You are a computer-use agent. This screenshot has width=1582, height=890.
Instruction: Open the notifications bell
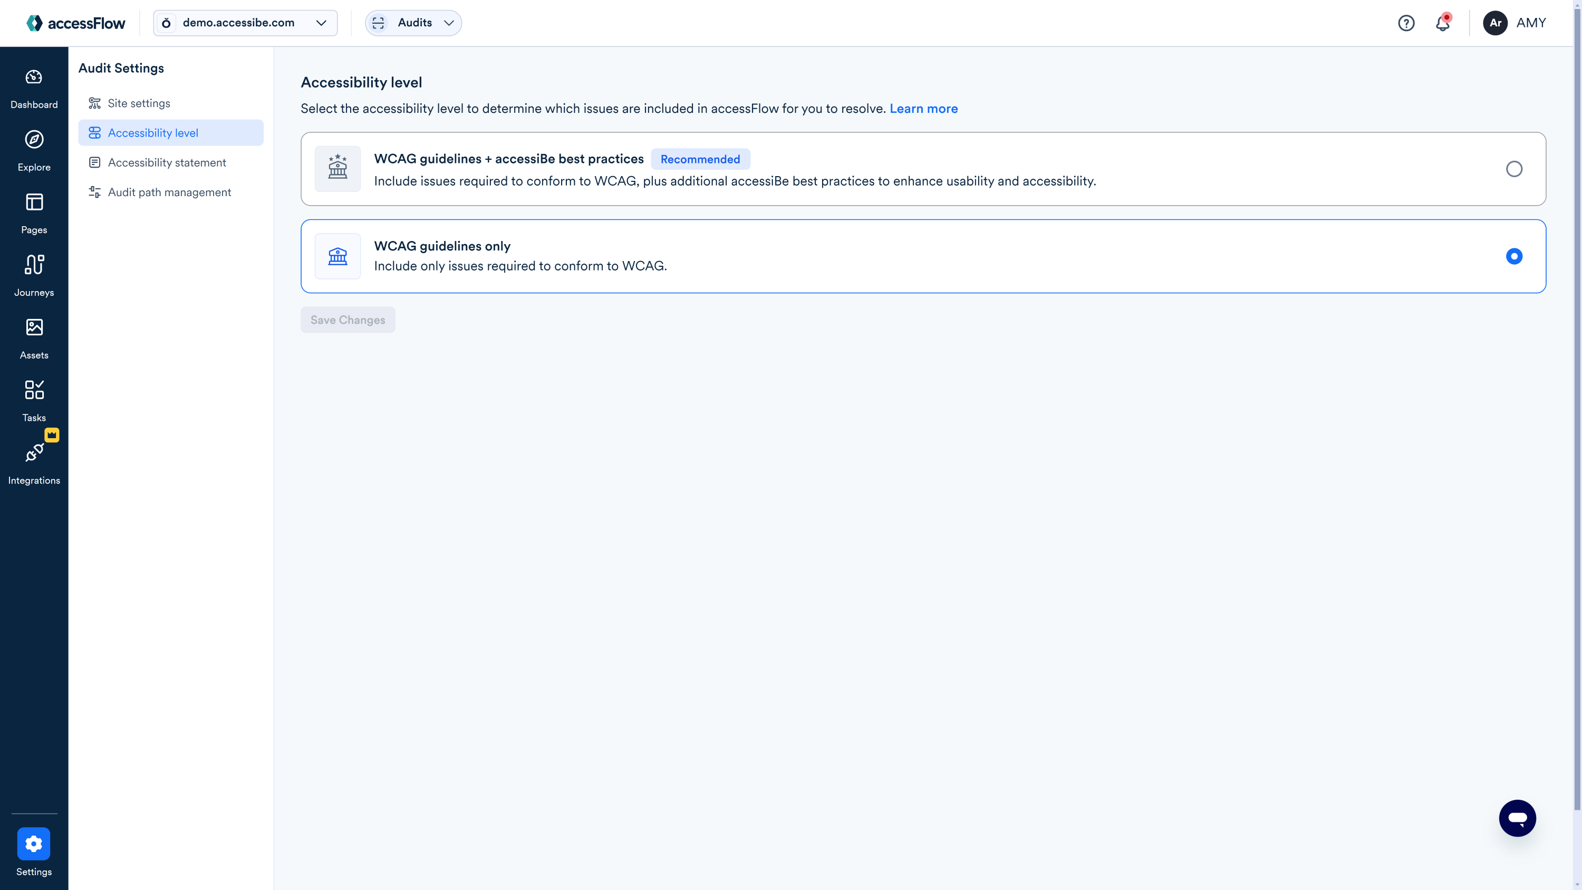coord(1443,23)
